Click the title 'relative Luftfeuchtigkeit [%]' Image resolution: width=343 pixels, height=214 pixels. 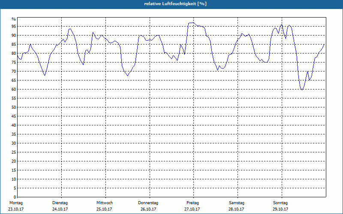(x=175, y=4)
